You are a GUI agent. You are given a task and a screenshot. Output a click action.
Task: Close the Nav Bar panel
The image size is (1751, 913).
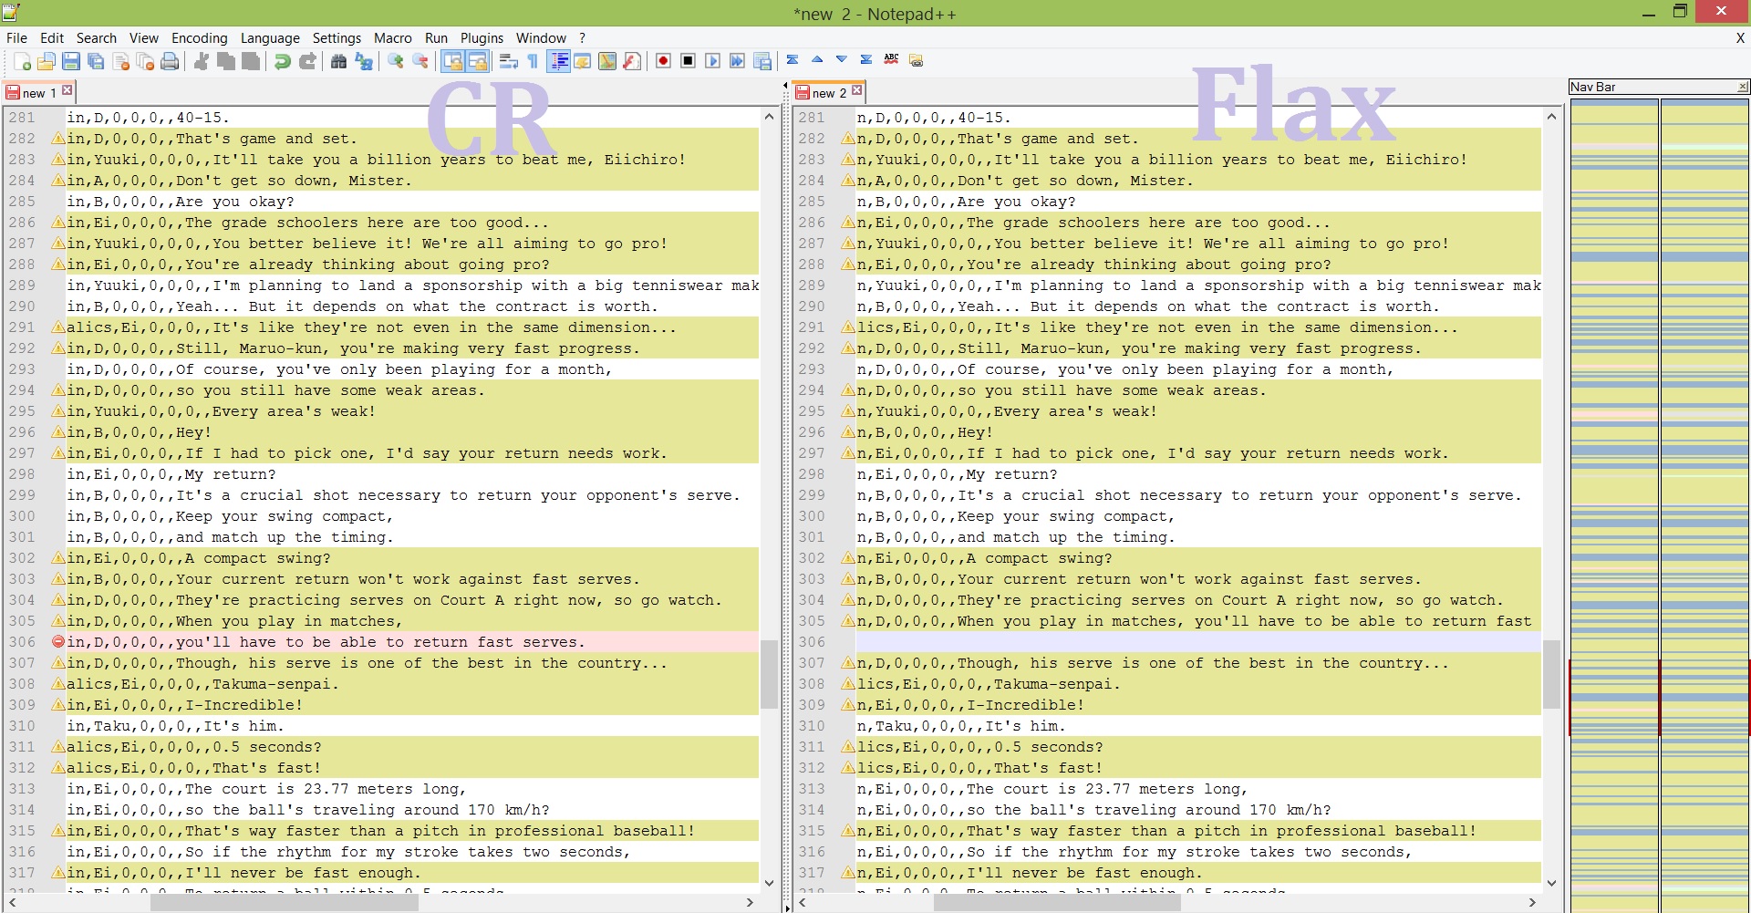(1743, 87)
